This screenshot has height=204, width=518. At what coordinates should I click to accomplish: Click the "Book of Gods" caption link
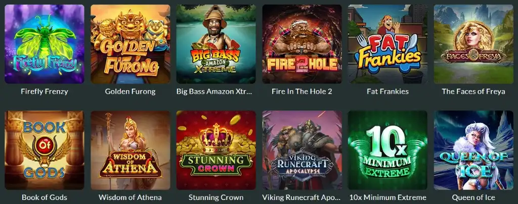pos(45,197)
